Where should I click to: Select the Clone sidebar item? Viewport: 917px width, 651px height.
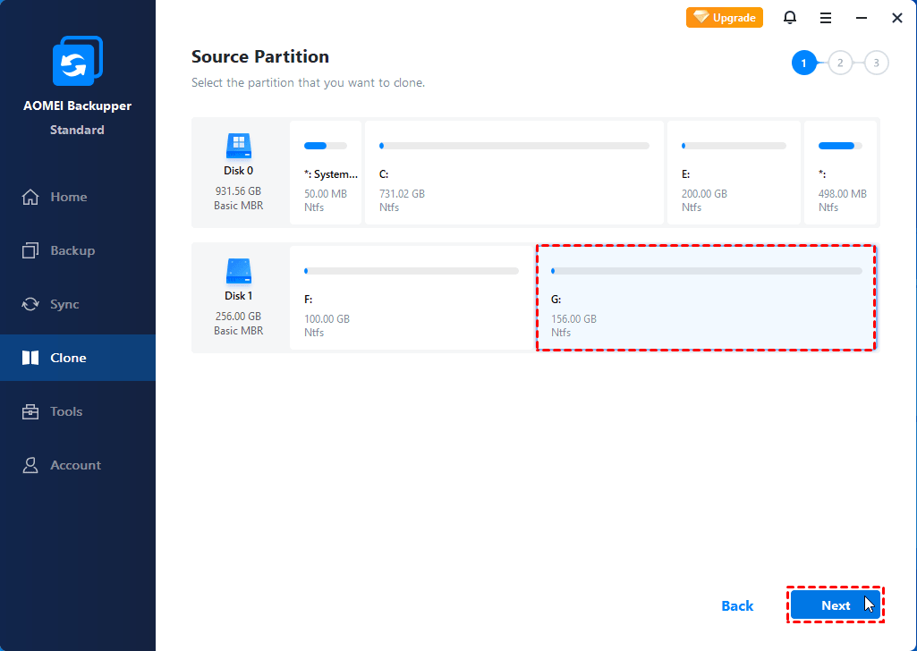pyautogui.click(x=68, y=358)
